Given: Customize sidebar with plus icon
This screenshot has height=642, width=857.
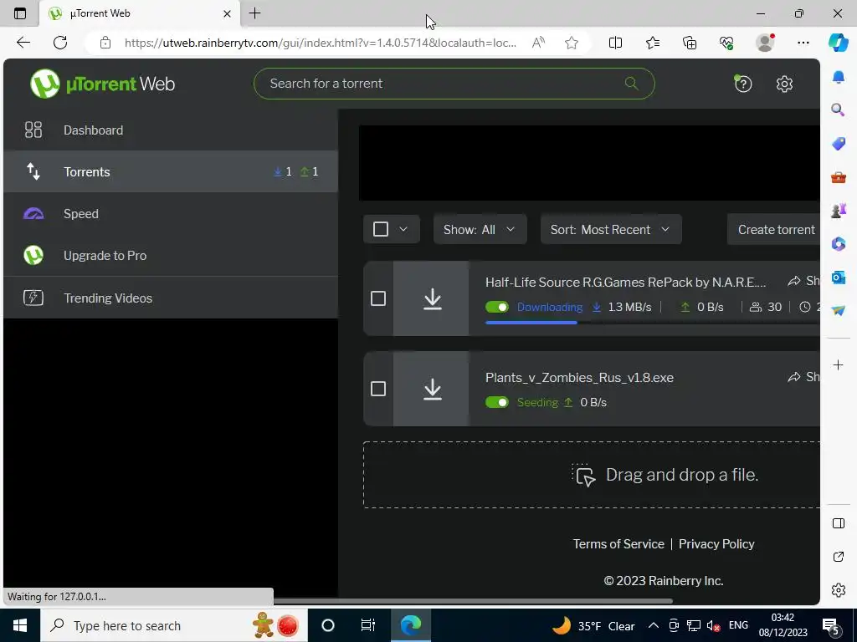Looking at the screenshot, I should [838, 364].
